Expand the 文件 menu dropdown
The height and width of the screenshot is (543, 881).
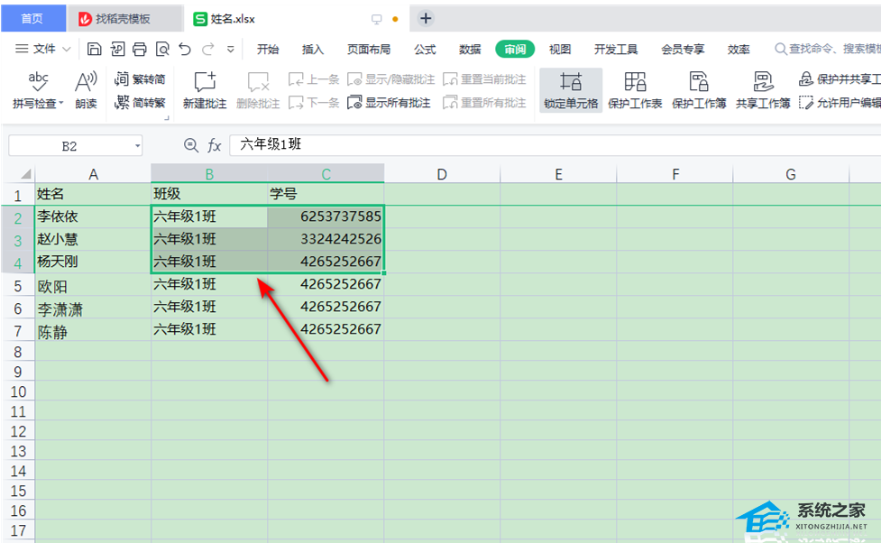pos(64,50)
